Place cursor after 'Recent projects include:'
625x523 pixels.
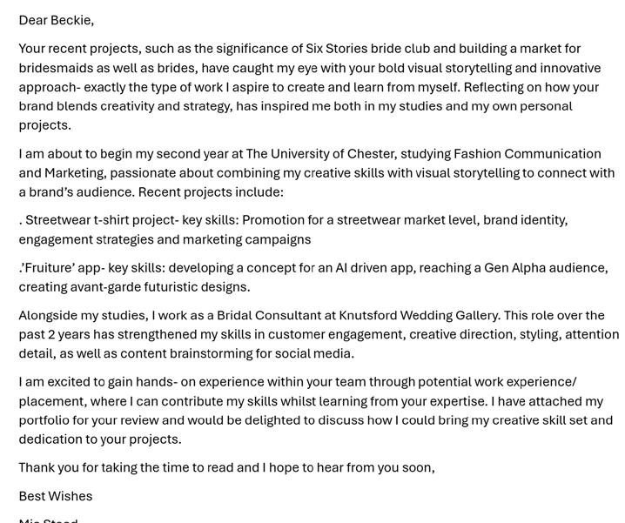click(x=284, y=192)
